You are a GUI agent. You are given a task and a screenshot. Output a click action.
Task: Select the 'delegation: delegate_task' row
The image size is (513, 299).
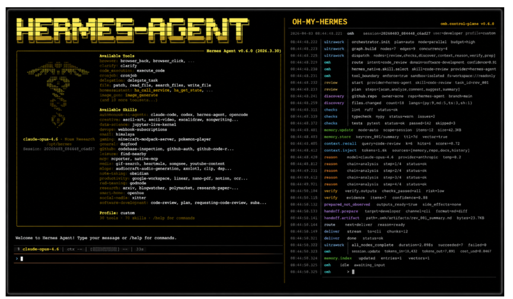coord(129,81)
